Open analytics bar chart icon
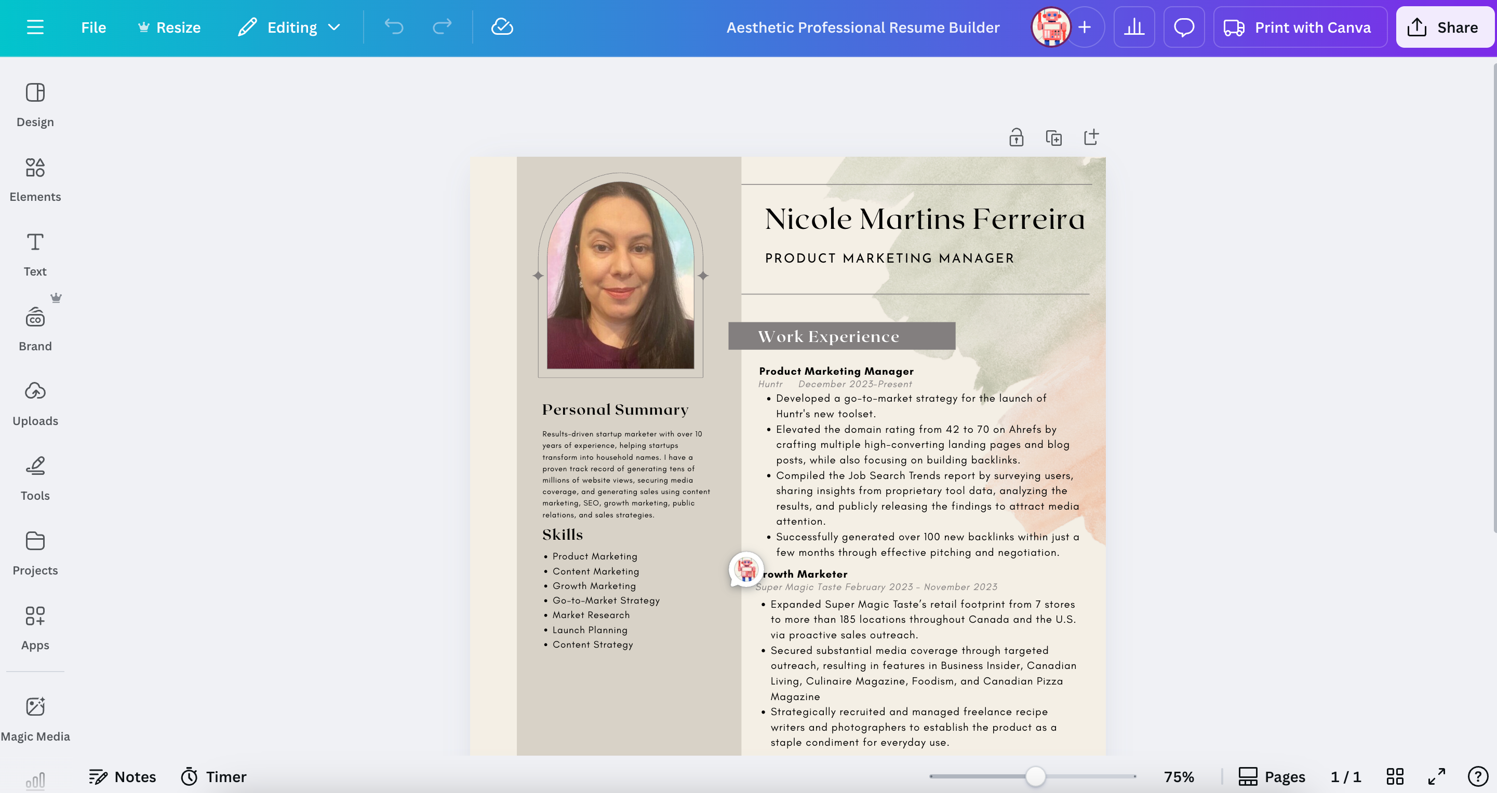Image resolution: width=1497 pixels, height=793 pixels. click(1134, 28)
